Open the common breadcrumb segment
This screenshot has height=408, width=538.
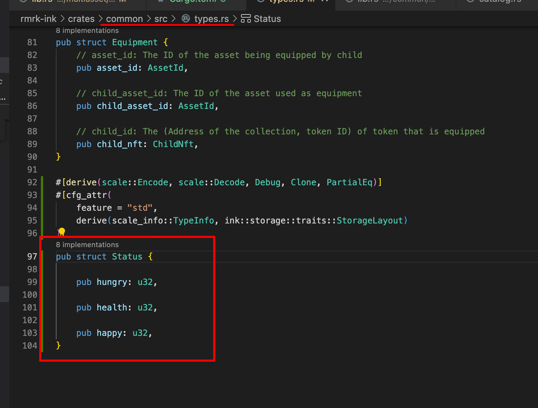[125, 19]
